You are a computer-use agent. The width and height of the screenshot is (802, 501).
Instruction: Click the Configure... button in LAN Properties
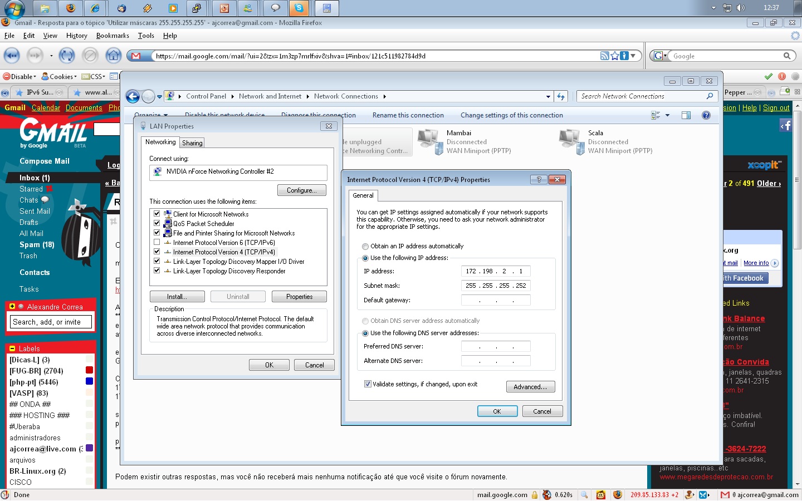point(302,190)
